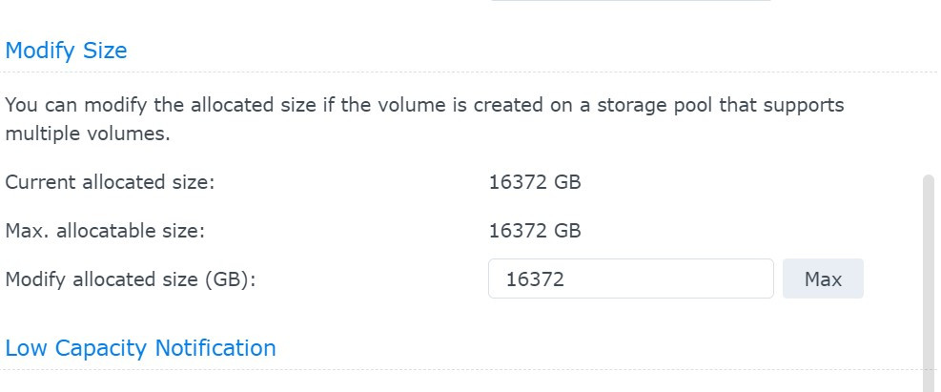Click the 'GB' unit beside the current allocated size

(567, 181)
